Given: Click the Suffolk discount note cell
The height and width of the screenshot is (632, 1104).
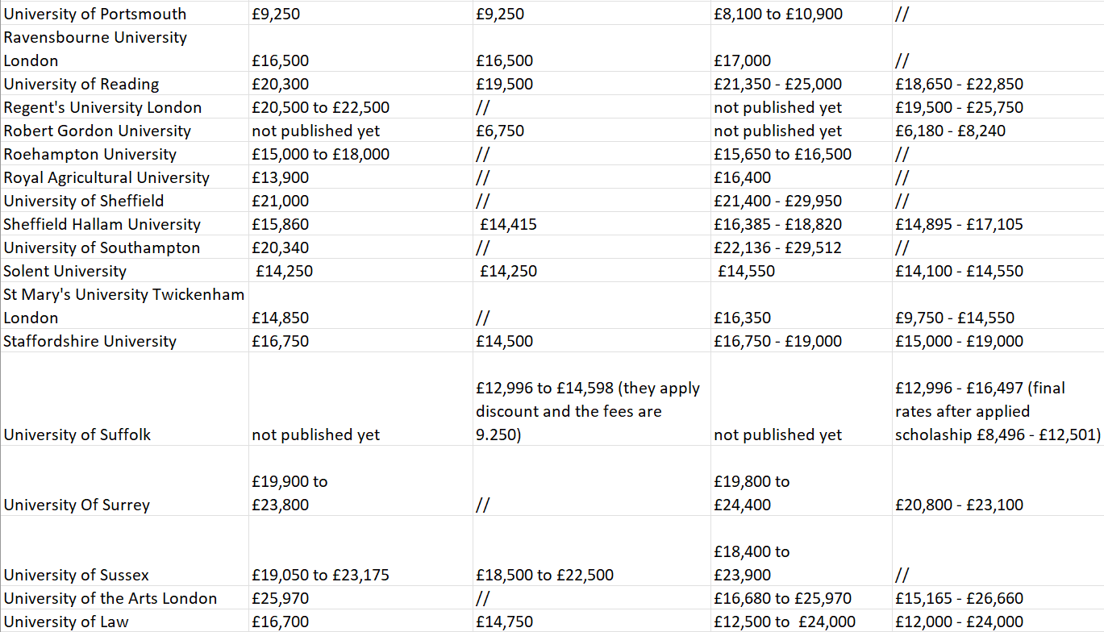Looking at the screenshot, I should coord(588,411).
